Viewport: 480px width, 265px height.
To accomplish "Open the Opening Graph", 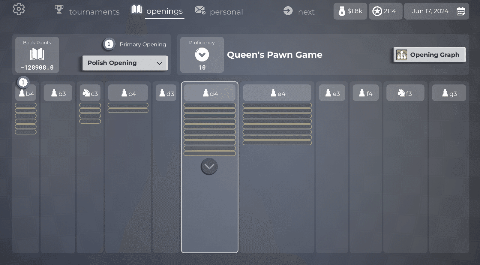I will [430, 55].
